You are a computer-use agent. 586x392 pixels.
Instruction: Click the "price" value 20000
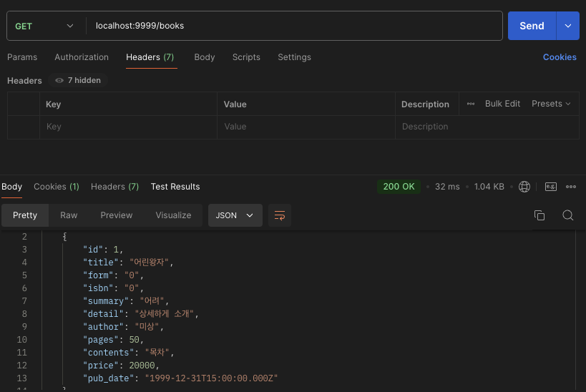pos(142,366)
